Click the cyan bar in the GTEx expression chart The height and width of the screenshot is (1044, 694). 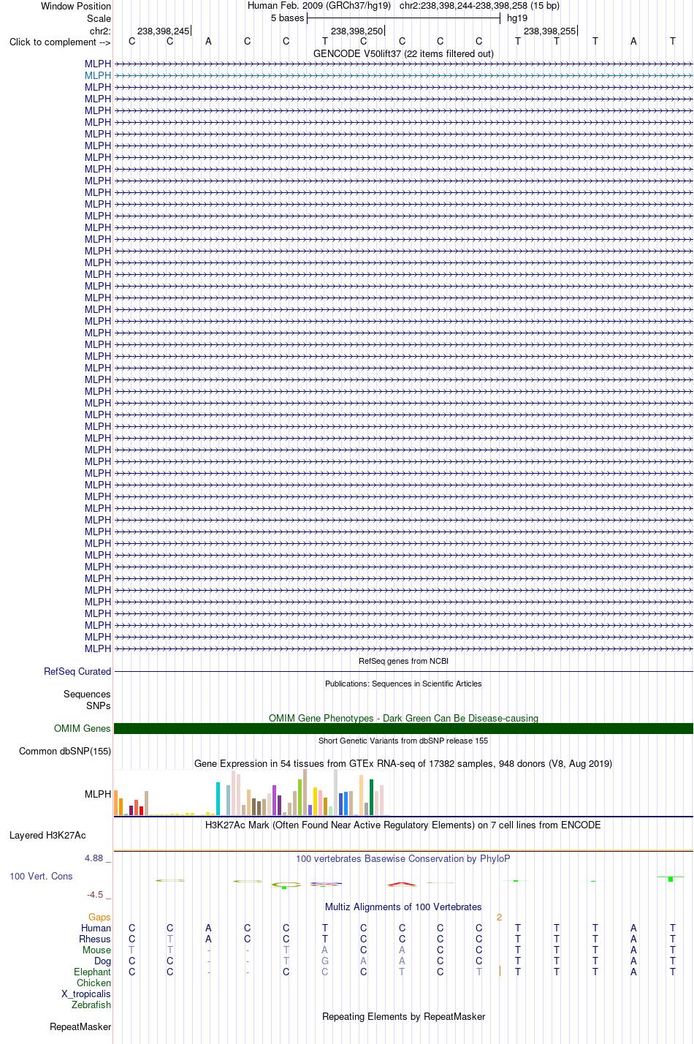tap(218, 799)
